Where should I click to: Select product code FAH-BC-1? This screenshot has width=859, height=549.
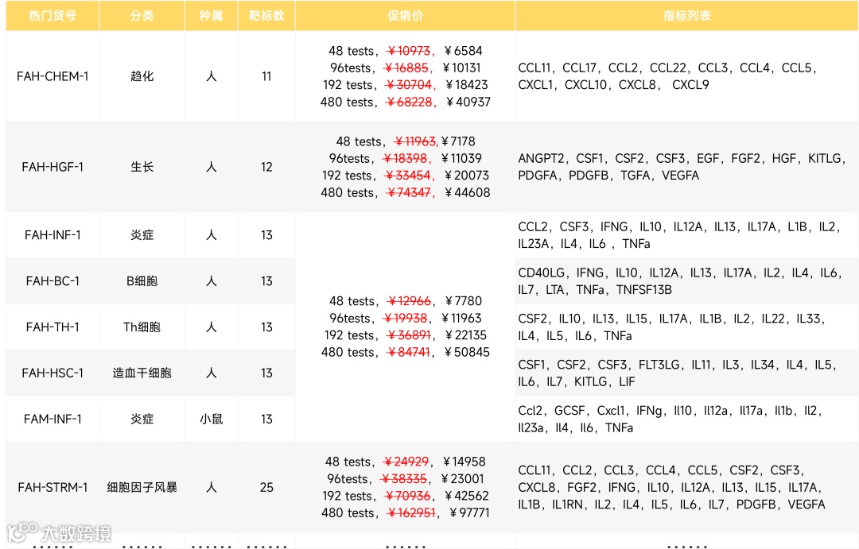point(52,280)
